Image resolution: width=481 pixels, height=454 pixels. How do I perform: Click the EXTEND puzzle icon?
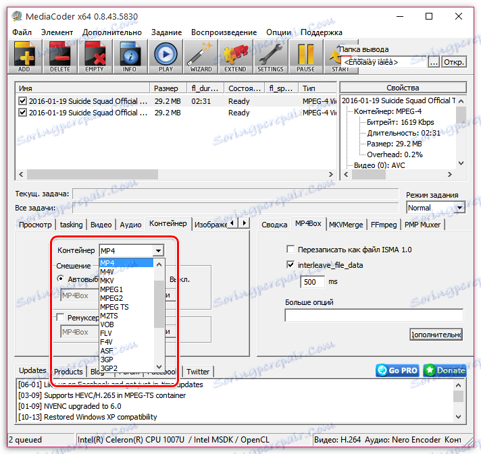point(235,57)
